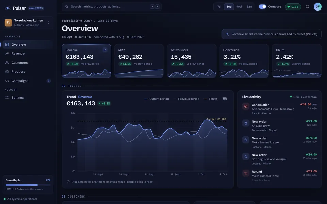This screenshot has width=327, height=204.
Task: Click the Moka Lumen order bag icon
Action: click(246, 140)
